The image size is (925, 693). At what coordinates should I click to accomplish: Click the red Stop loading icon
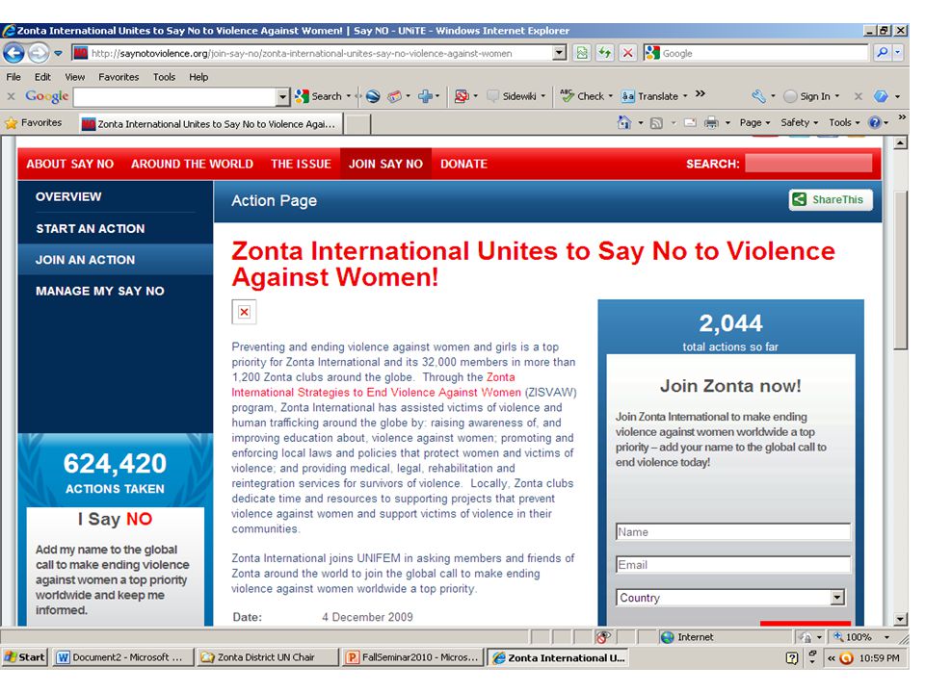coord(627,54)
